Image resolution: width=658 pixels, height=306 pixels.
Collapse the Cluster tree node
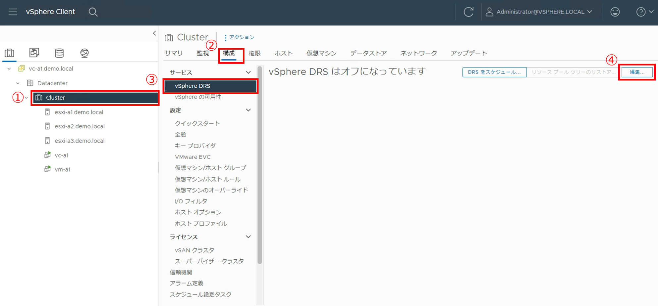coord(27,98)
